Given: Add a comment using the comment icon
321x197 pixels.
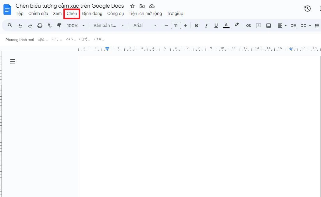Looking at the screenshot, I should [x=258, y=25].
